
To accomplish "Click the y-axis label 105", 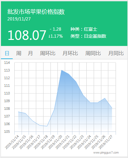I will pos(7,132).
